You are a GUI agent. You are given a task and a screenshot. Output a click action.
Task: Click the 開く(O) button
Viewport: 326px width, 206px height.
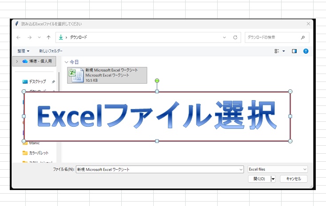[x=259, y=179]
